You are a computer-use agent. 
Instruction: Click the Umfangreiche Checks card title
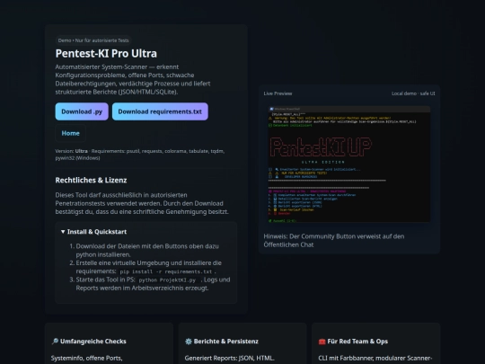pyautogui.click(x=93, y=342)
